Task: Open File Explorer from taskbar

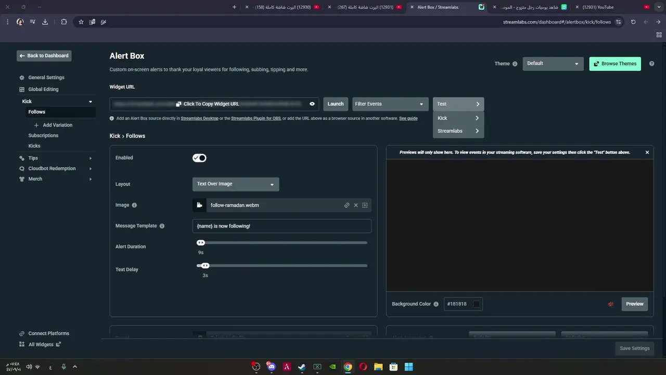Action: pos(378,367)
